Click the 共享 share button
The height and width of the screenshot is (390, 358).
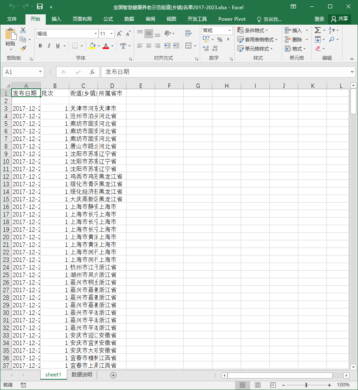coord(340,19)
